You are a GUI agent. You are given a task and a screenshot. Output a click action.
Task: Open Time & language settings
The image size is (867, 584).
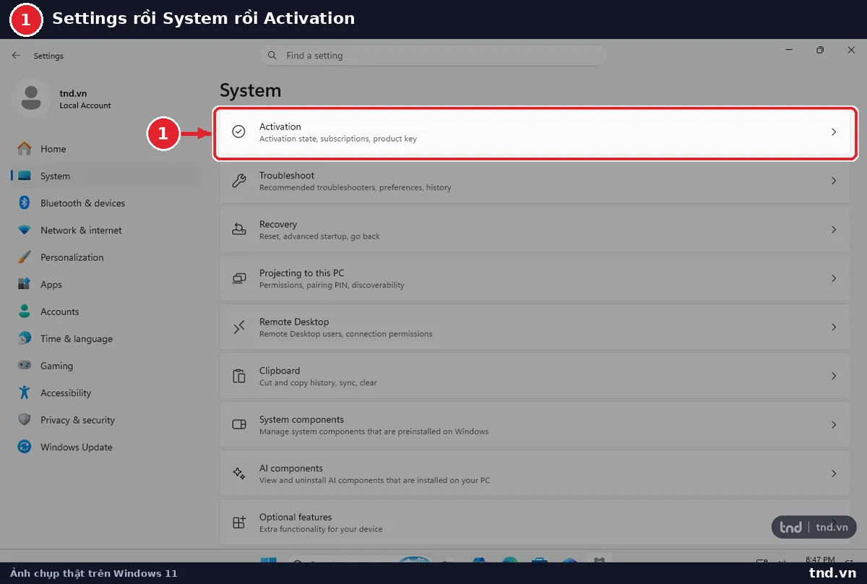105,338
